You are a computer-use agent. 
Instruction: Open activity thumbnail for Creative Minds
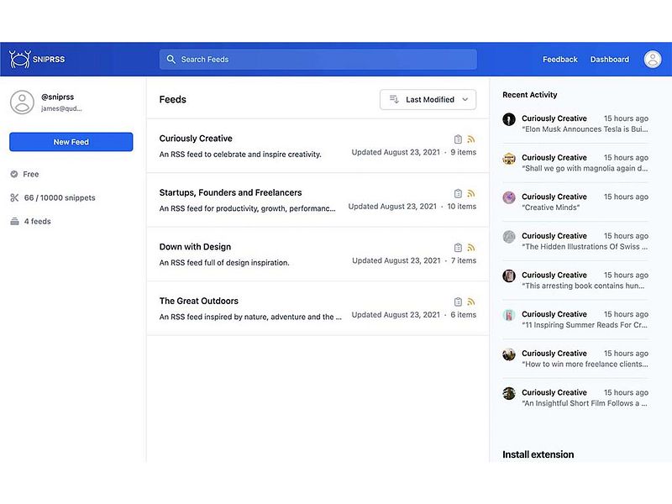[509, 197]
